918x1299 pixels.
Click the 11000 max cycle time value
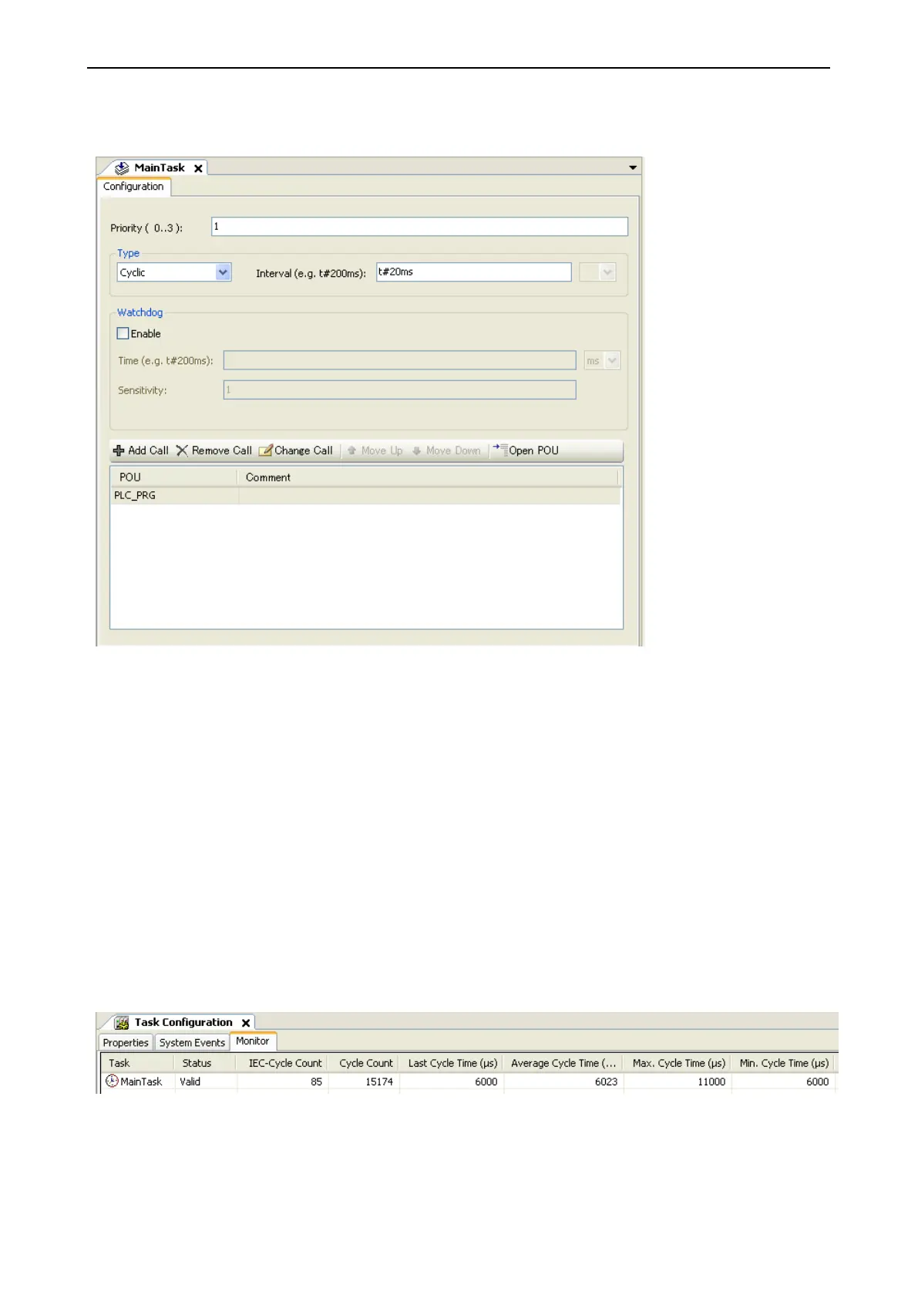711,1081
